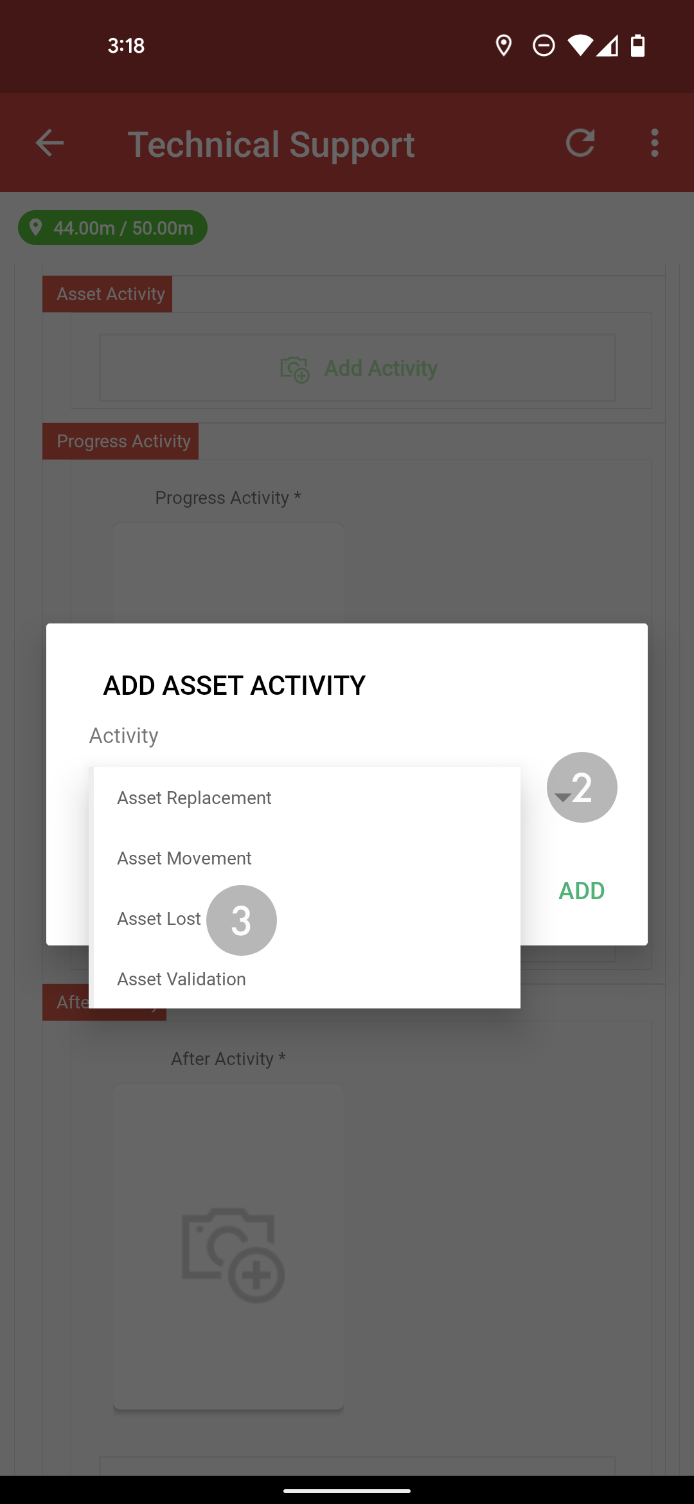
Task: Tap the battery icon in status bar
Action: coord(637,46)
